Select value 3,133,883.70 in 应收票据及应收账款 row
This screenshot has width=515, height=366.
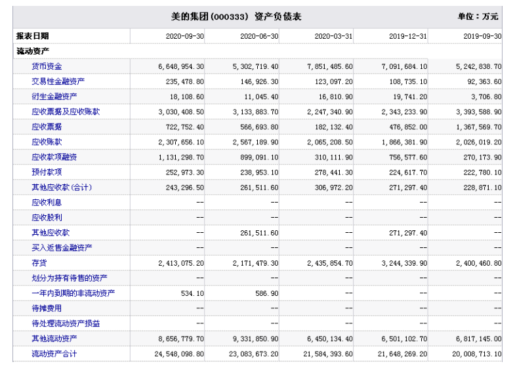coord(255,112)
